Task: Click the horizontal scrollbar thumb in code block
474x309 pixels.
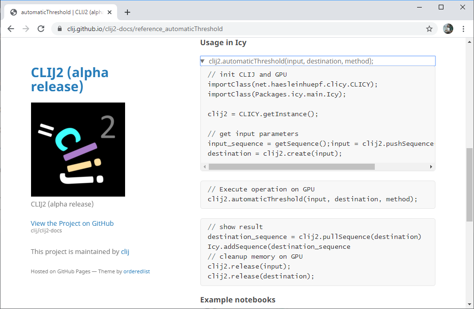Action: (292, 166)
